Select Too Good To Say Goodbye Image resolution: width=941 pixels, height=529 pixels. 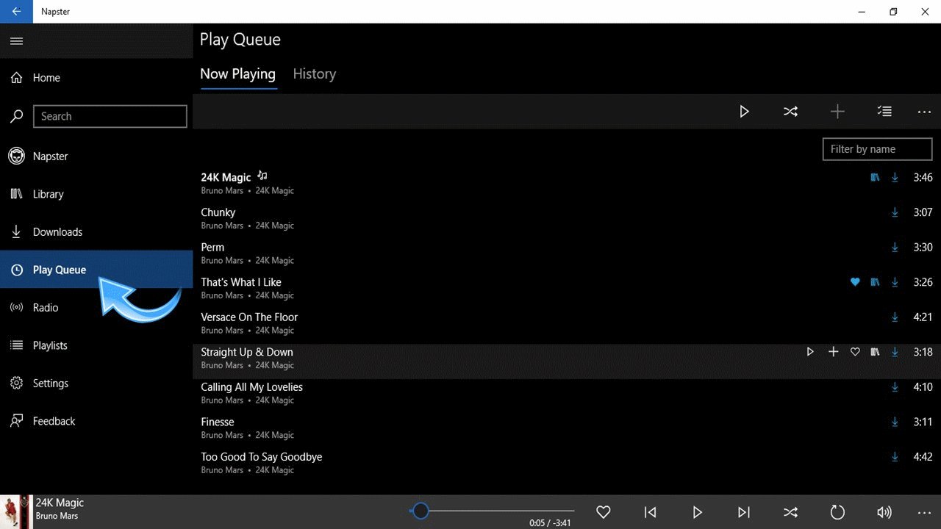[567, 463]
